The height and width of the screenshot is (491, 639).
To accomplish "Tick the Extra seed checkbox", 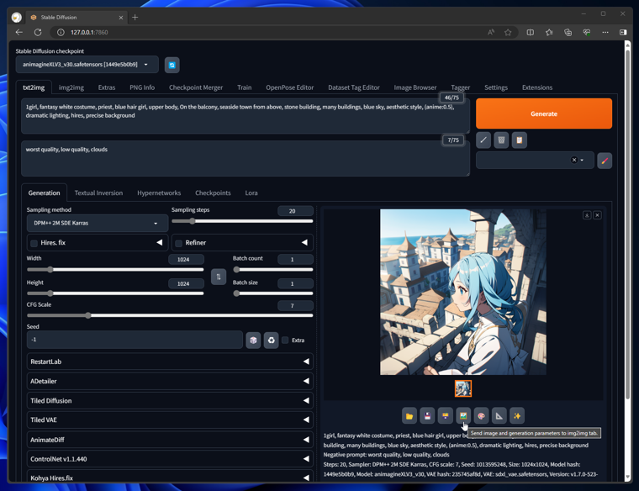I will [x=285, y=341].
